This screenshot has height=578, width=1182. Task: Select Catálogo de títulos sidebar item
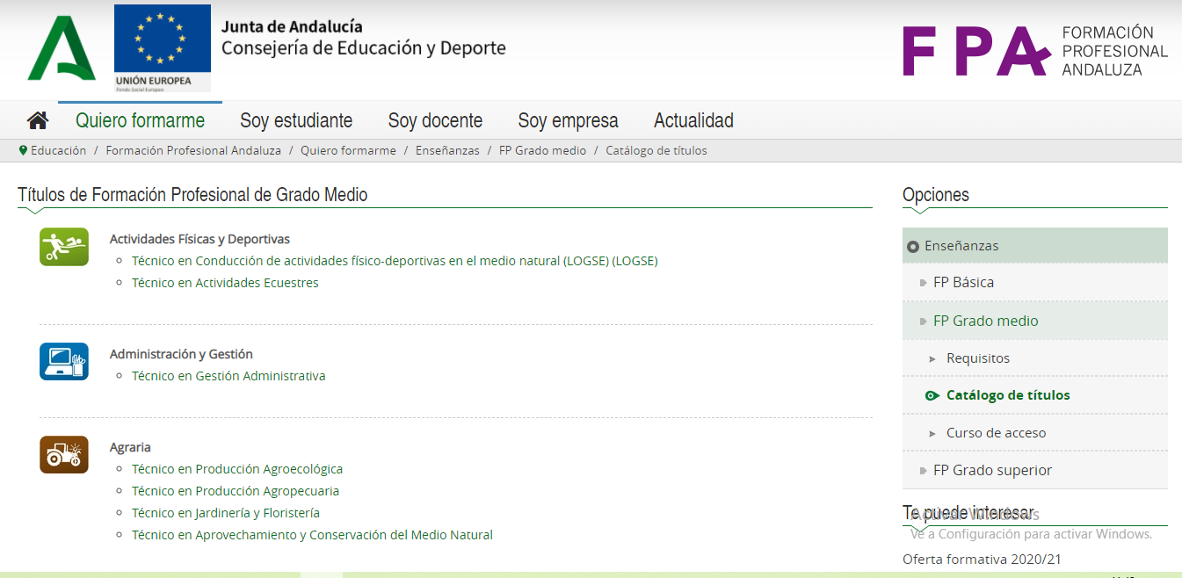point(1007,395)
